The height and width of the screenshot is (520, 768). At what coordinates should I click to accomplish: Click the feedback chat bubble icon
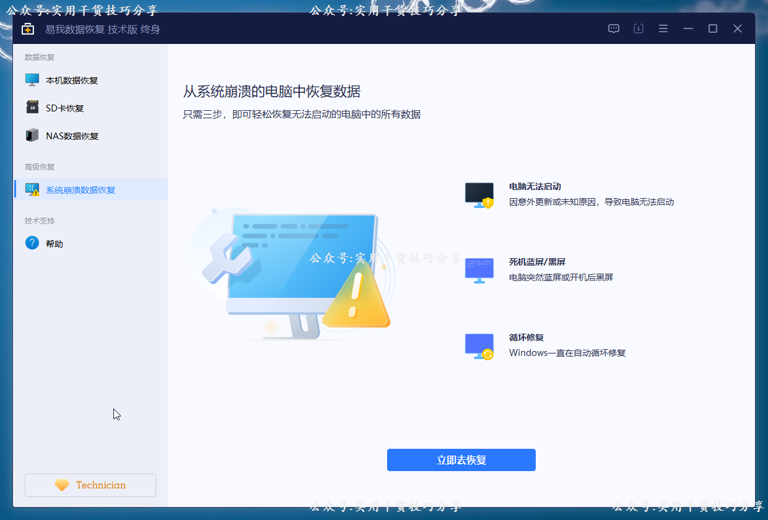coord(613,28)
